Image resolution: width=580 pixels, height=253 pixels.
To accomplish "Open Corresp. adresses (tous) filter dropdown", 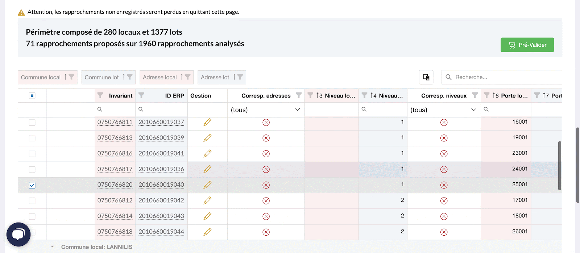I will pyautogui.click(x=266, y=110).
